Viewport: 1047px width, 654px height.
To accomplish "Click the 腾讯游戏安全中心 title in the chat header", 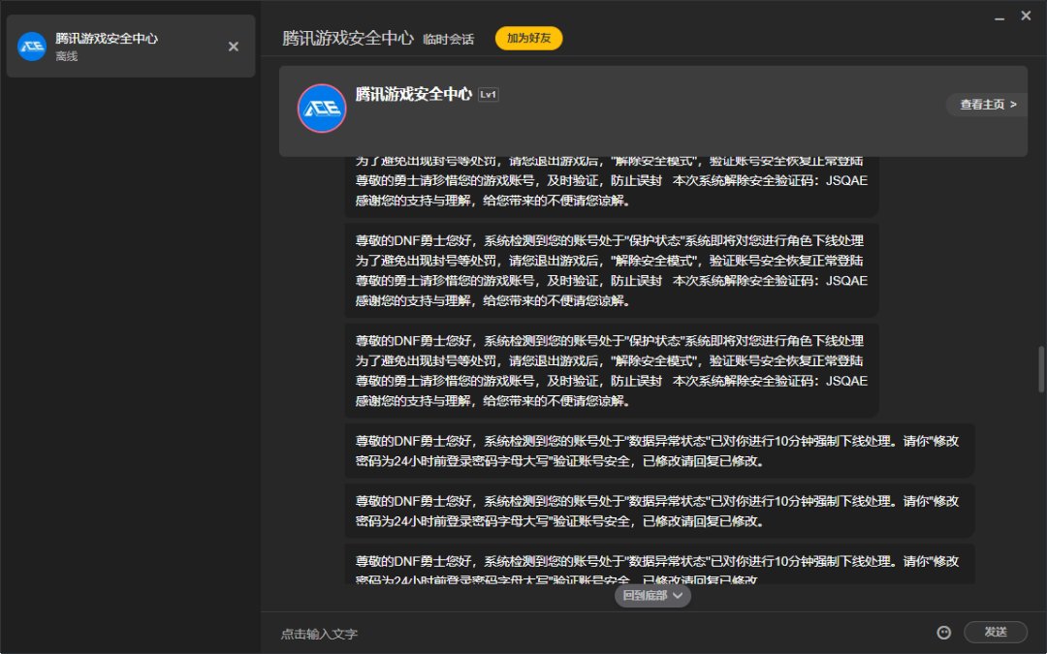I will [x=348, y=38].
